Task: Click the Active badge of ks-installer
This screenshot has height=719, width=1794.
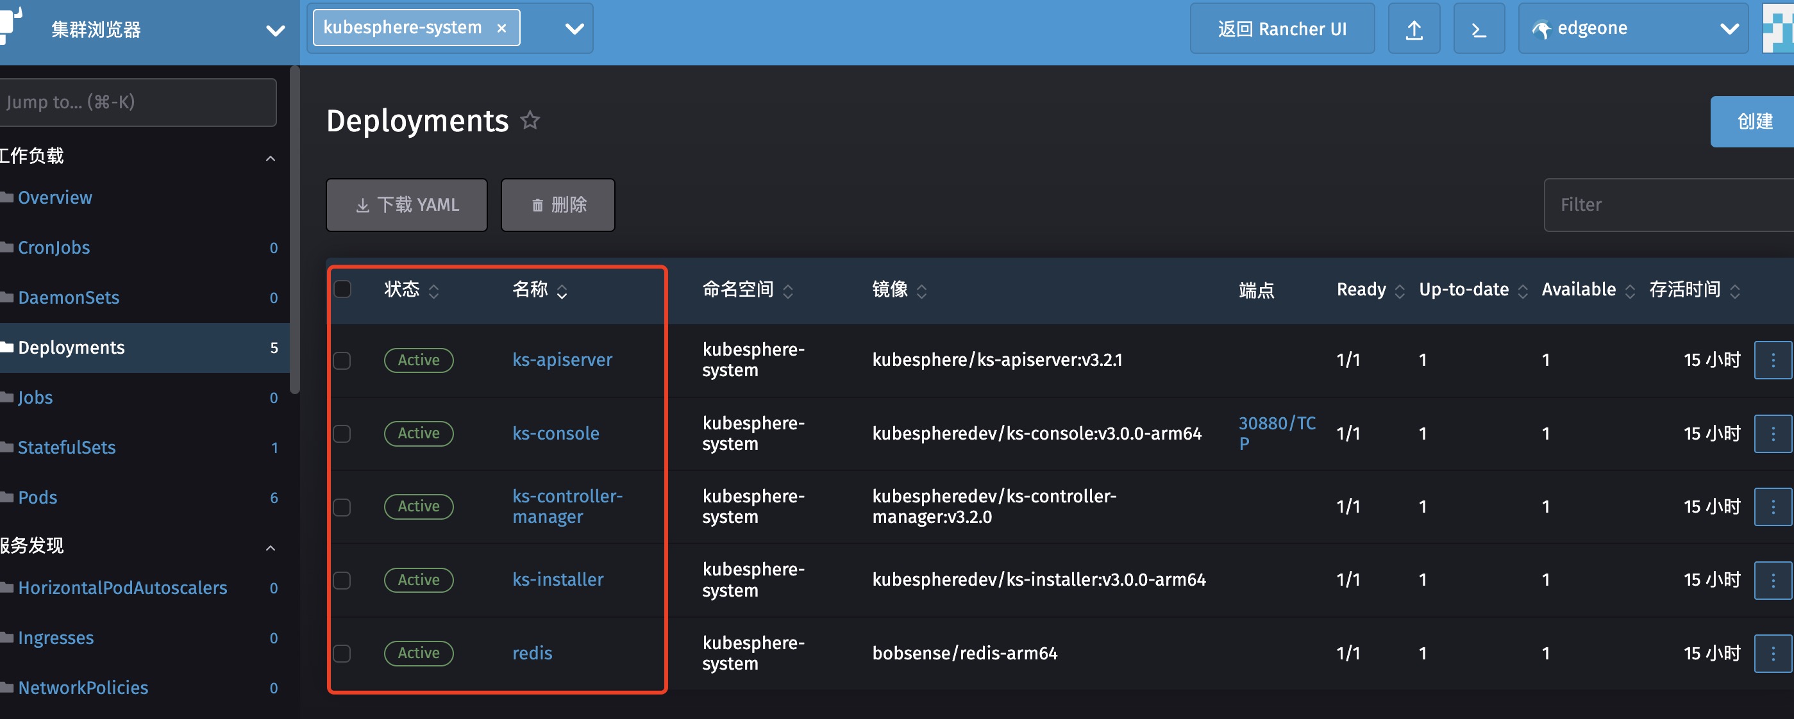Action: click(x=419, y=580)
